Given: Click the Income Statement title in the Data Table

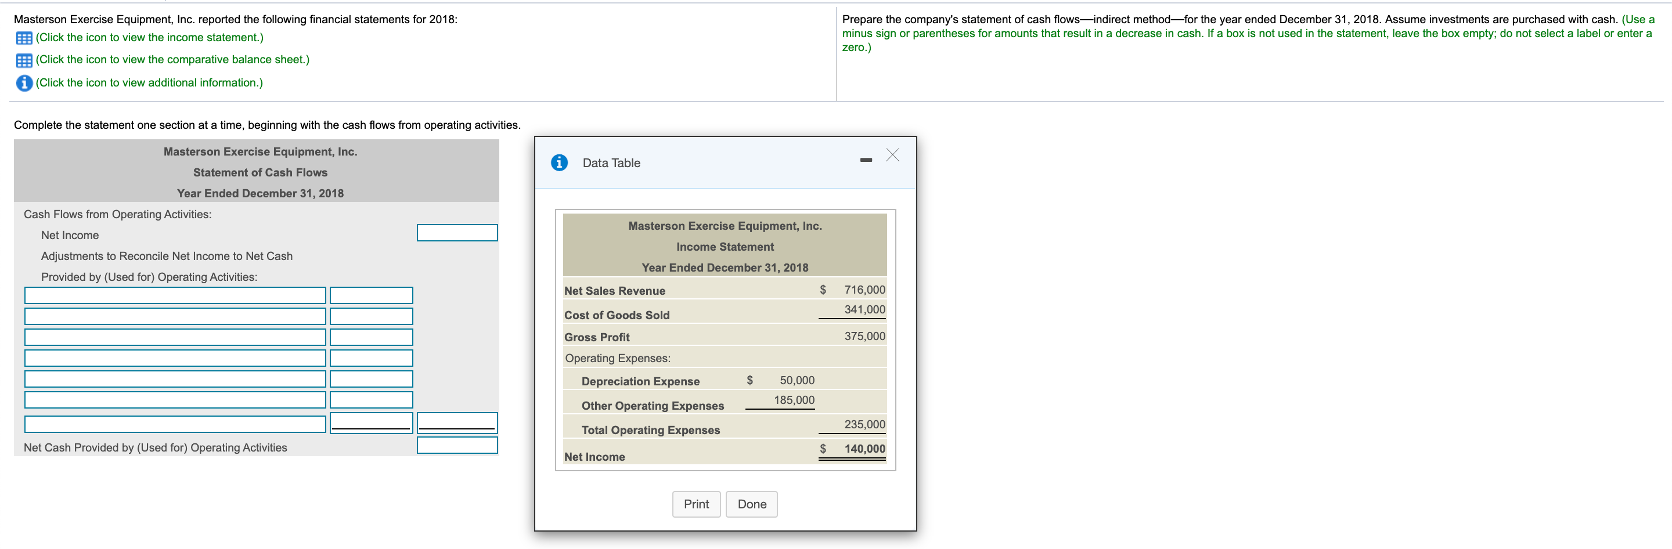Looking at the screenshot, I should [725, 247].
